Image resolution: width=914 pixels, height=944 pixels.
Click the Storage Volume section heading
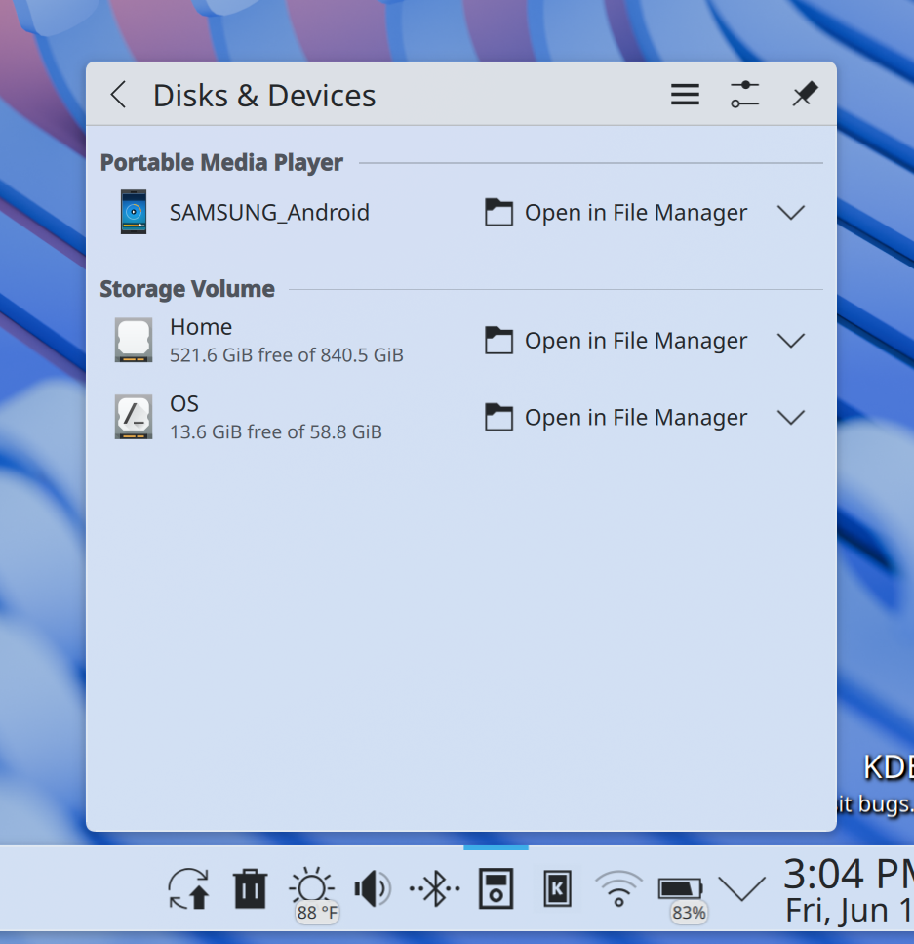(187, 289)
